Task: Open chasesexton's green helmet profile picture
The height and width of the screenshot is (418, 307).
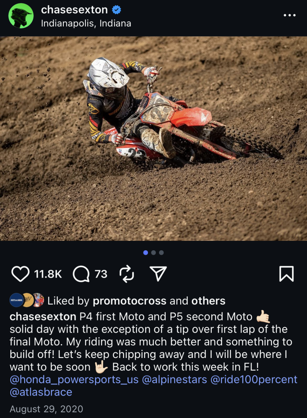Action: pos(21,16)
